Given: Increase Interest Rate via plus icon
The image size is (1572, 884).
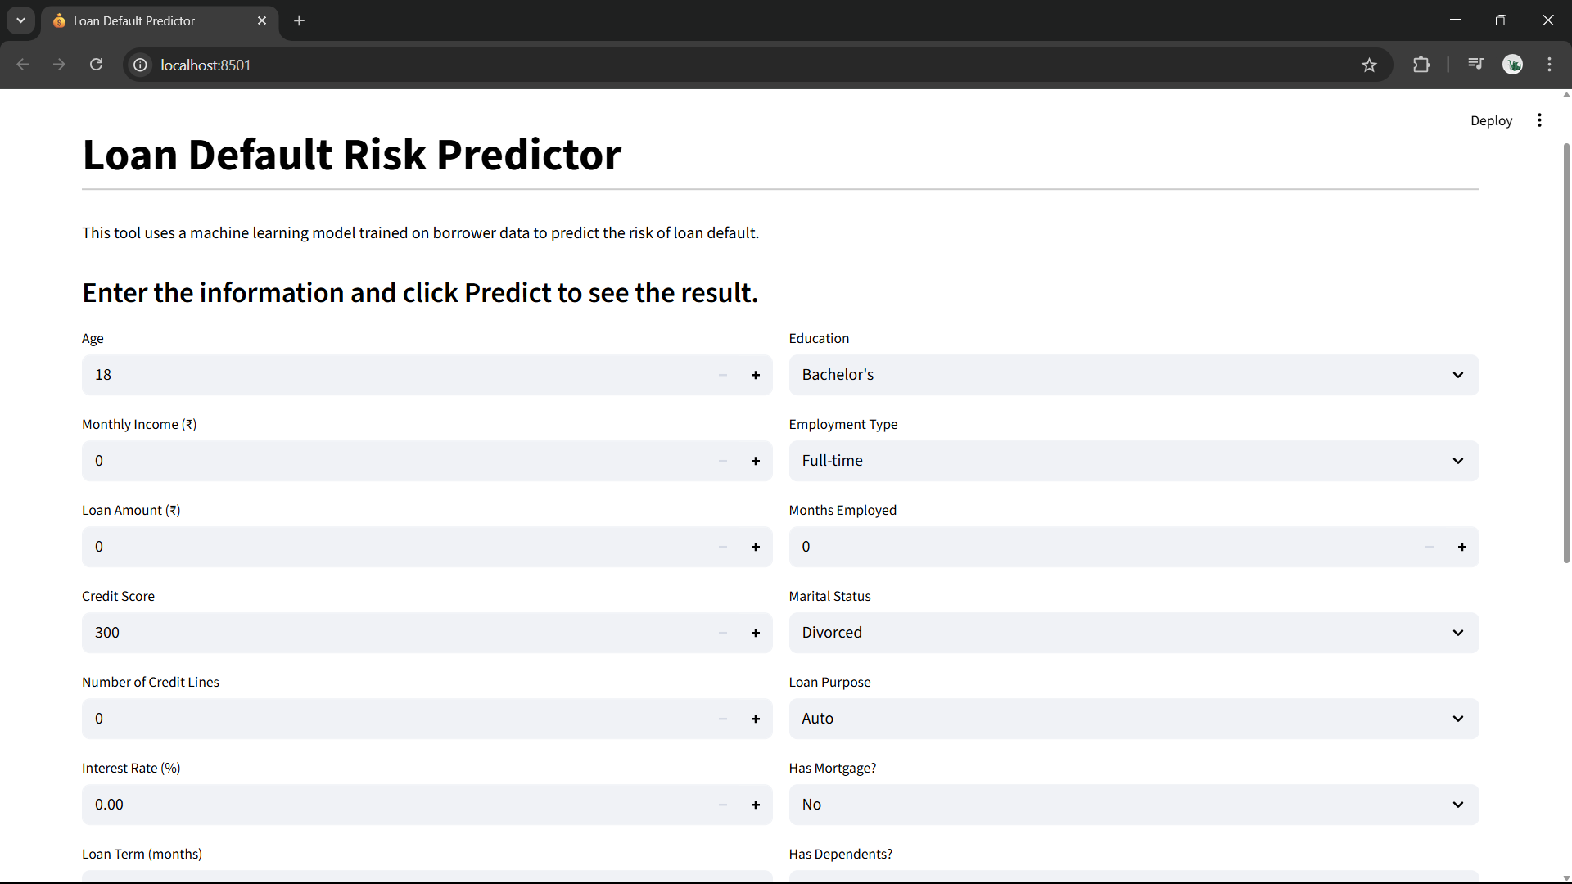Looking at the screenshot, I should [755, 805].
